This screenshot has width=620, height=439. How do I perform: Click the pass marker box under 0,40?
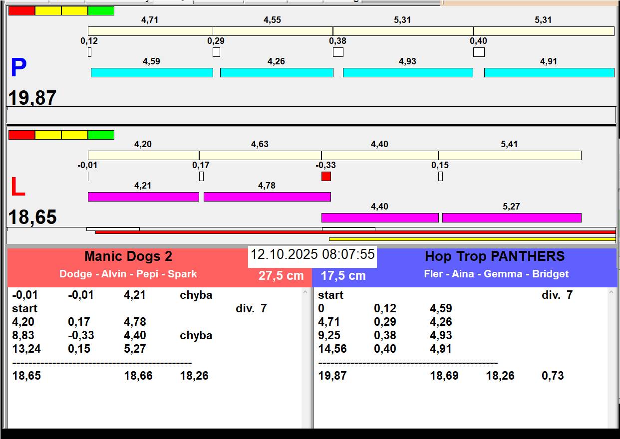(479, 52)
